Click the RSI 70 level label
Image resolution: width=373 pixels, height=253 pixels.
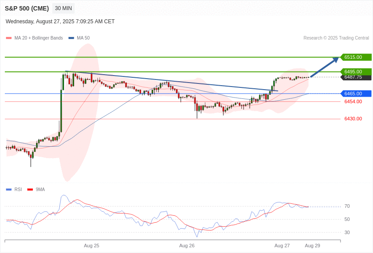click(347, 206)
